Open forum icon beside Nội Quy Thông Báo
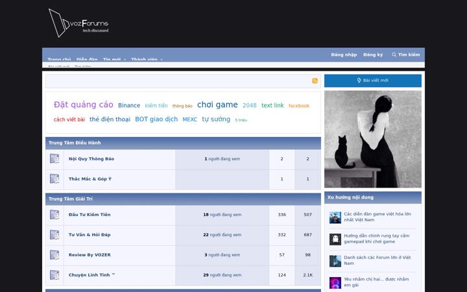 pos(54,158)
